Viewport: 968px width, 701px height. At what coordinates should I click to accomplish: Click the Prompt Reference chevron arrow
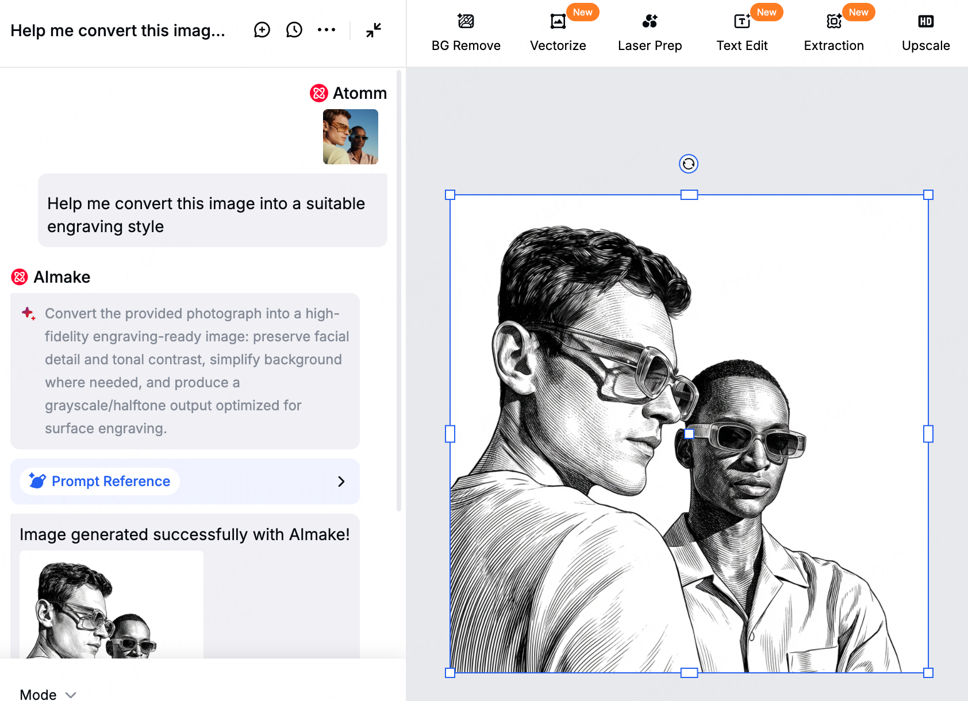(341, 482)
